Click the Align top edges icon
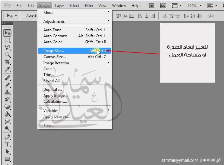 [x=118, y=16]
